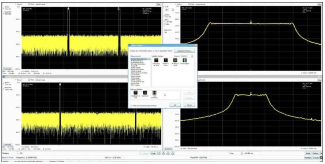The width and height of the screenshot is (325, 164).
Task: Click Clear button in top-left panel
Action: coord(158,4)
